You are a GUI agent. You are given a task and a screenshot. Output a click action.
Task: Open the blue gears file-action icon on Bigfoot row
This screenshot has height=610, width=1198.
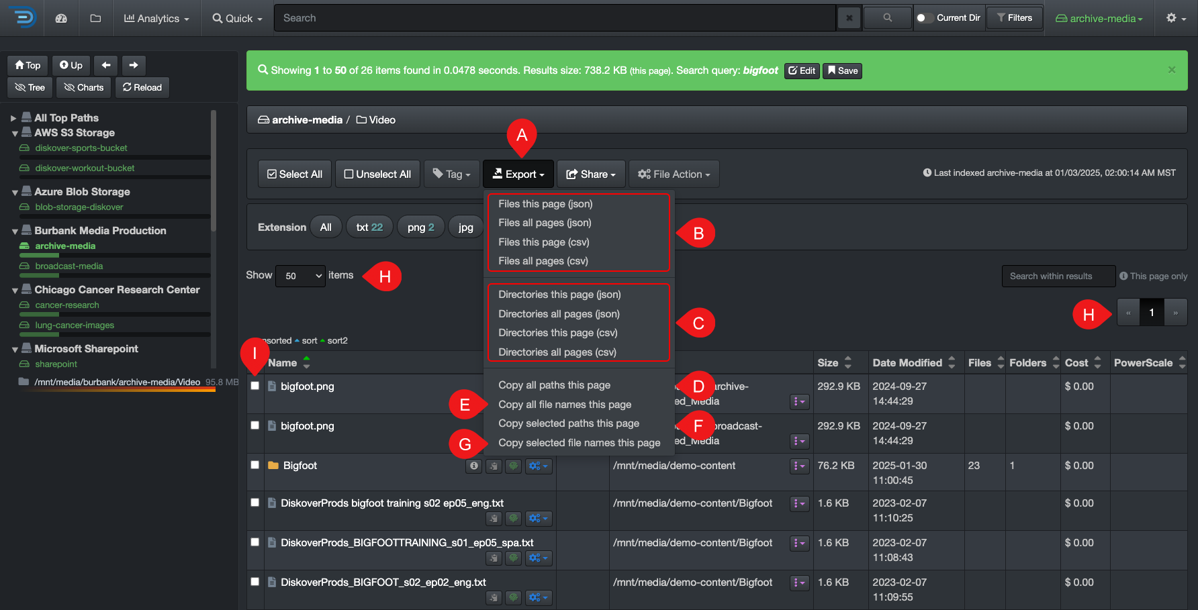coord(537,466)
